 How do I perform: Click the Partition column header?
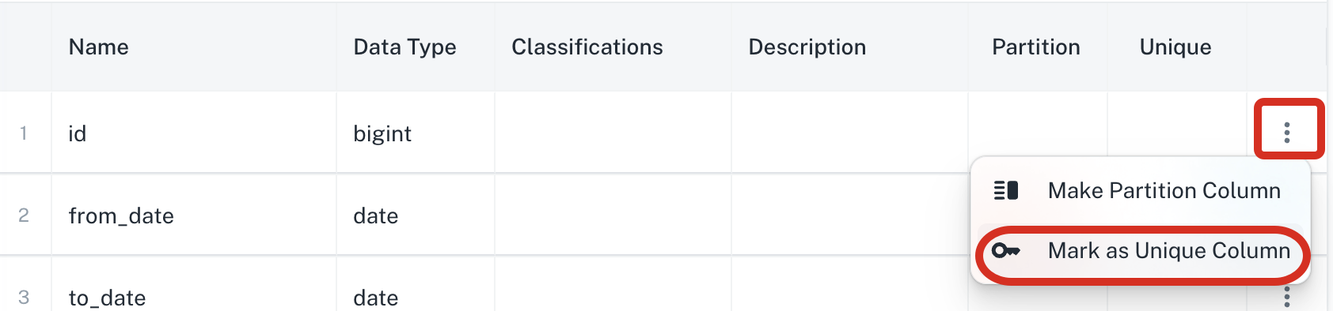(x=1036, y=47)
